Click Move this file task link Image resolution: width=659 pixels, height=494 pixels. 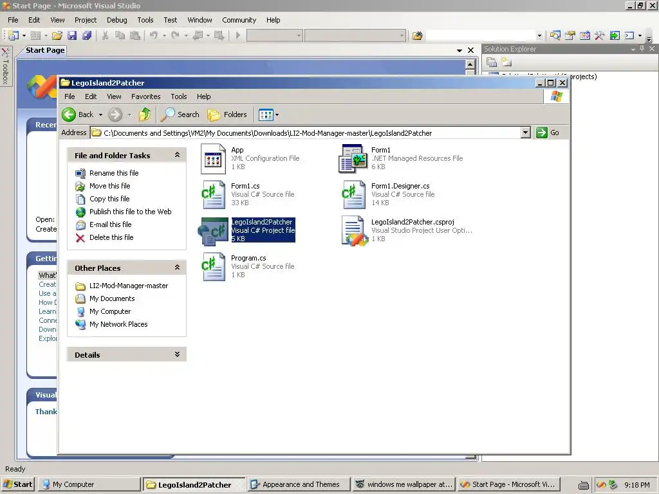(109, 186)
